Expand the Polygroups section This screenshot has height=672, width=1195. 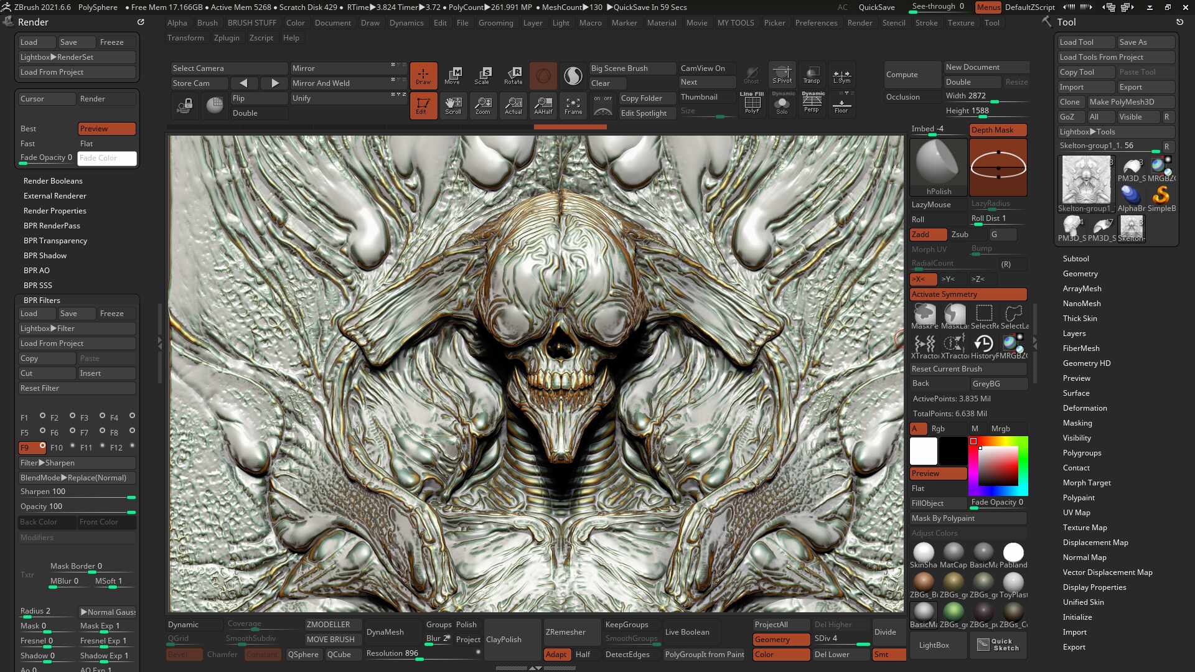tap(1082, 453)
